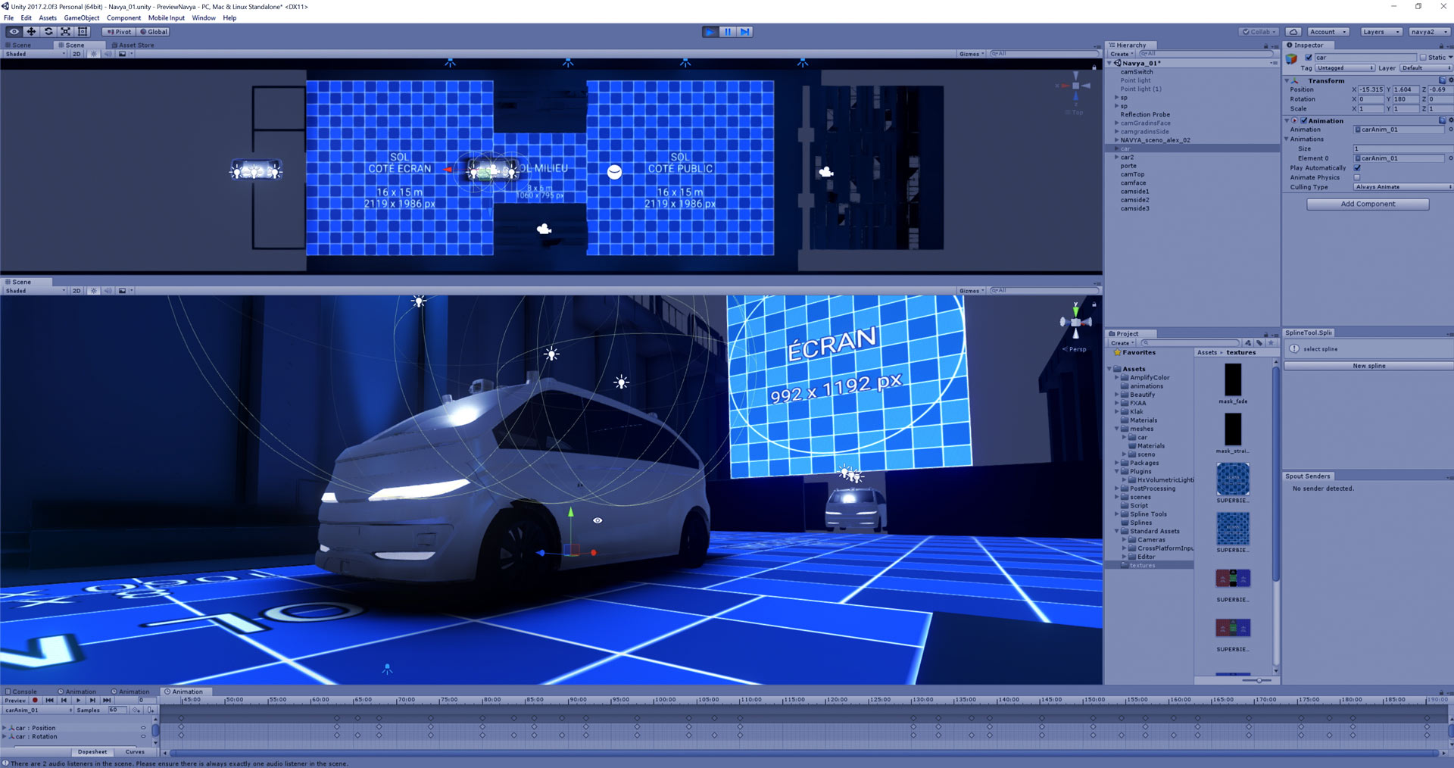Open the Culling Type dropdown

pyautogui.click(x=1402, y=187)
